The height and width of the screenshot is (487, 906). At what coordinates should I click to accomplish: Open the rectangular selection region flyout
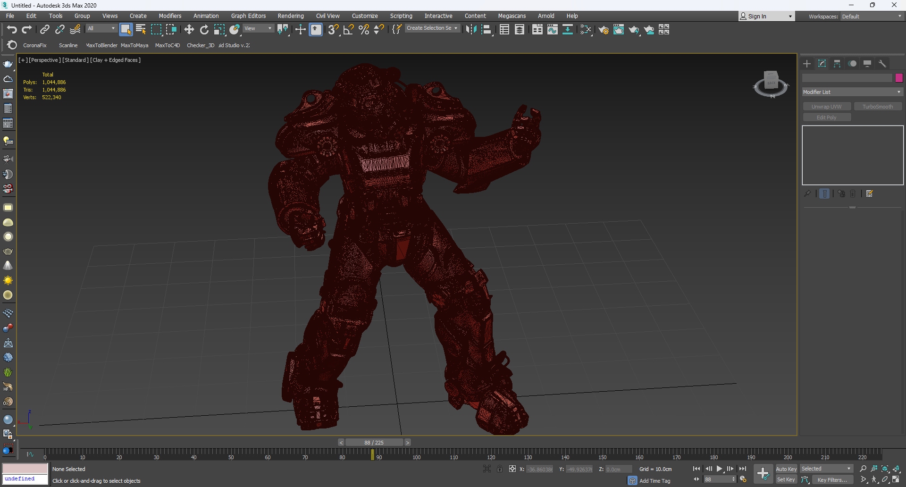[156, 30]
